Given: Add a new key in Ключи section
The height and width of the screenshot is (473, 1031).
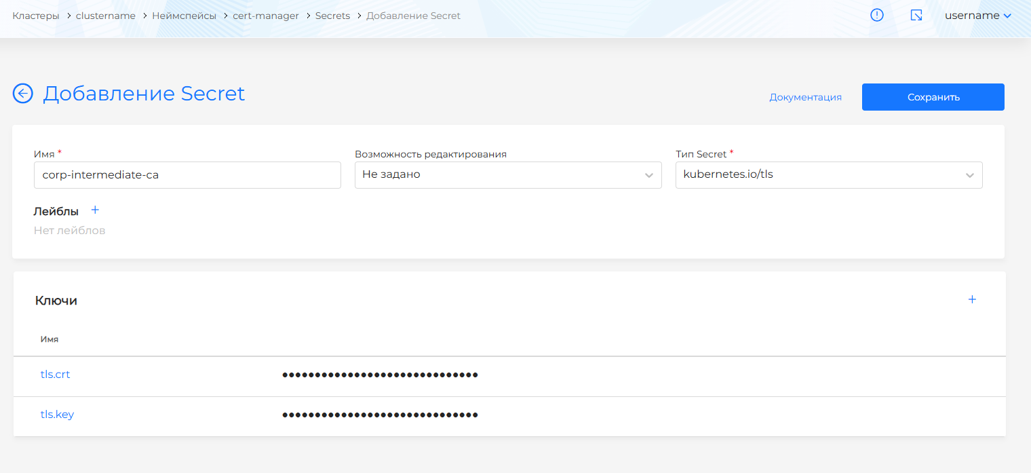Looking at the screenshot, I should pyautogui.click(x=972, y=299).
